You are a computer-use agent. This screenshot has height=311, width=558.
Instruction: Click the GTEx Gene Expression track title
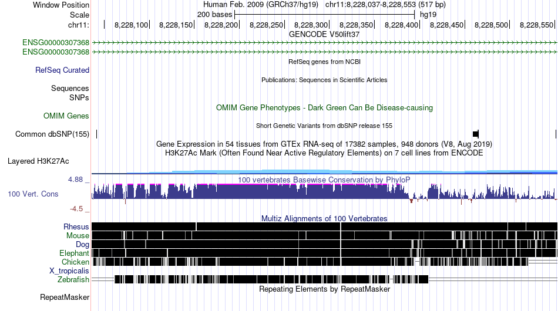coord(324,144)
